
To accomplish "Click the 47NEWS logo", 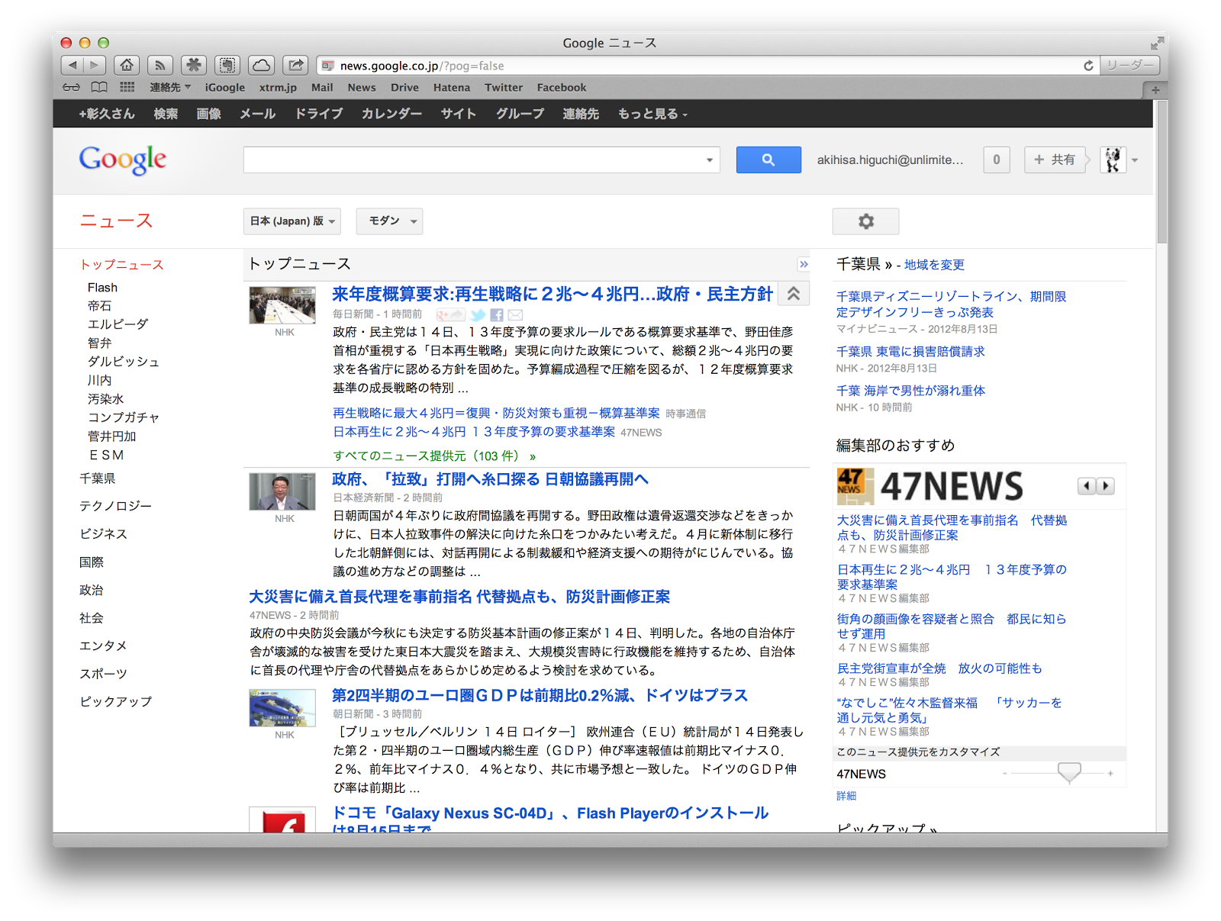I will pos(930,486).
